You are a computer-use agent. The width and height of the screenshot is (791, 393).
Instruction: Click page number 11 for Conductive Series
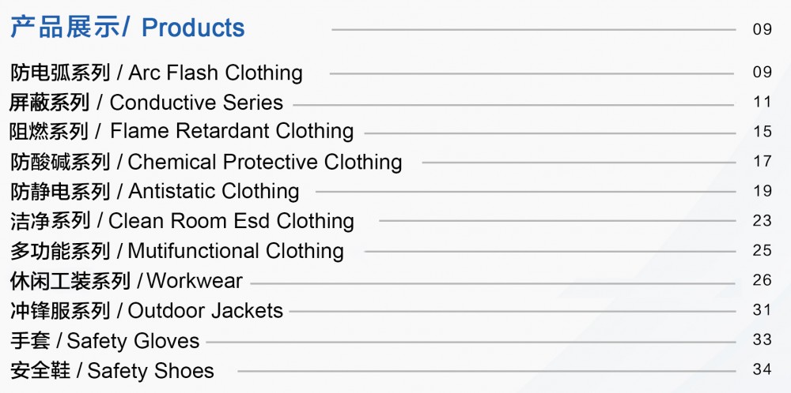pos(762,103)
